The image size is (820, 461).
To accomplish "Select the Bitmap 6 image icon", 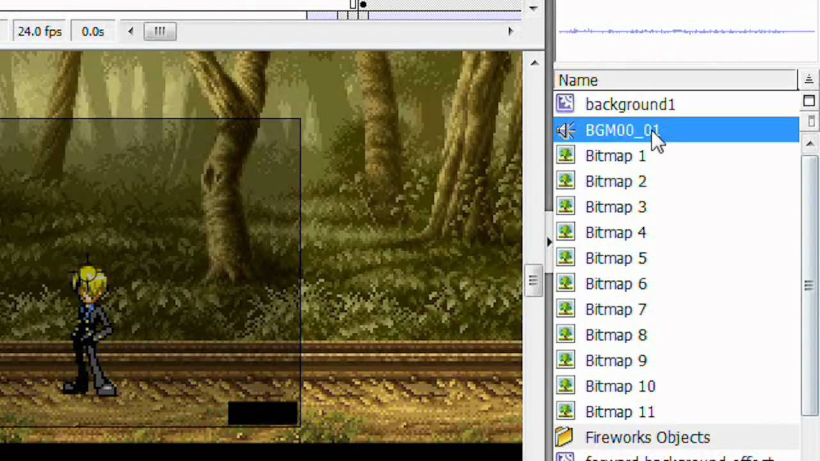I will [x=565, y=284].
